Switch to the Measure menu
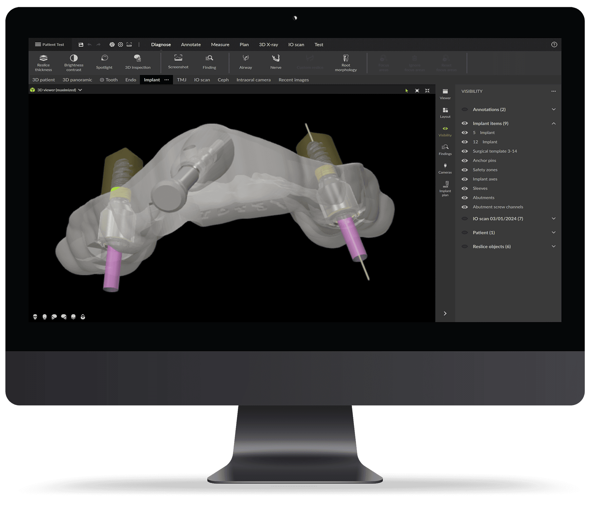This screenshot has height=524, width=590. click(220, 45)
